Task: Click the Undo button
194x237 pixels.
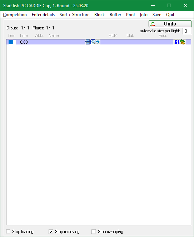Action: pyautogui.click(x=170, y=24)
